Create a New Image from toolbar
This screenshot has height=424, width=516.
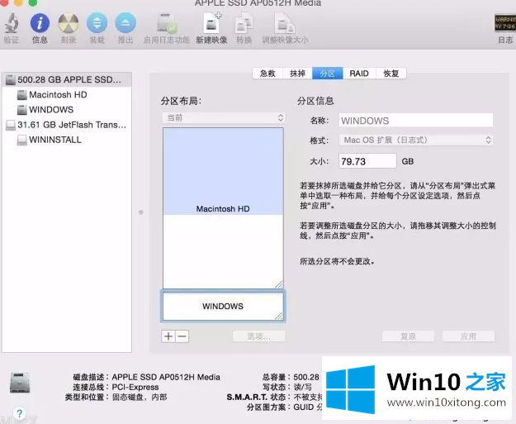click(x=211, y=23)
